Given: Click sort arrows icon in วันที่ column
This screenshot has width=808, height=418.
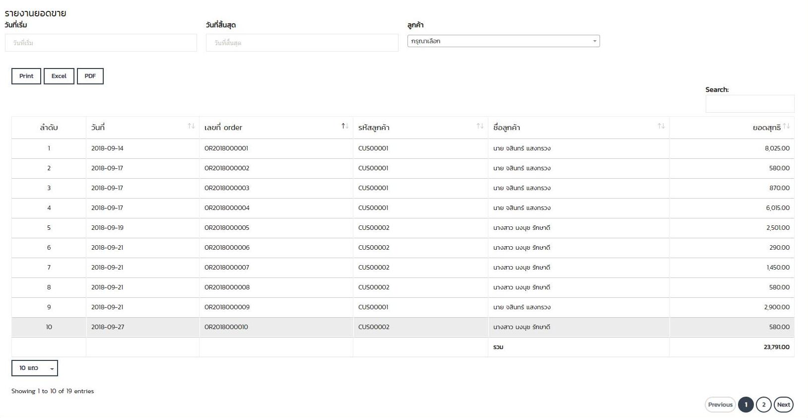Looking at the screenshot, I should [191, 127].
